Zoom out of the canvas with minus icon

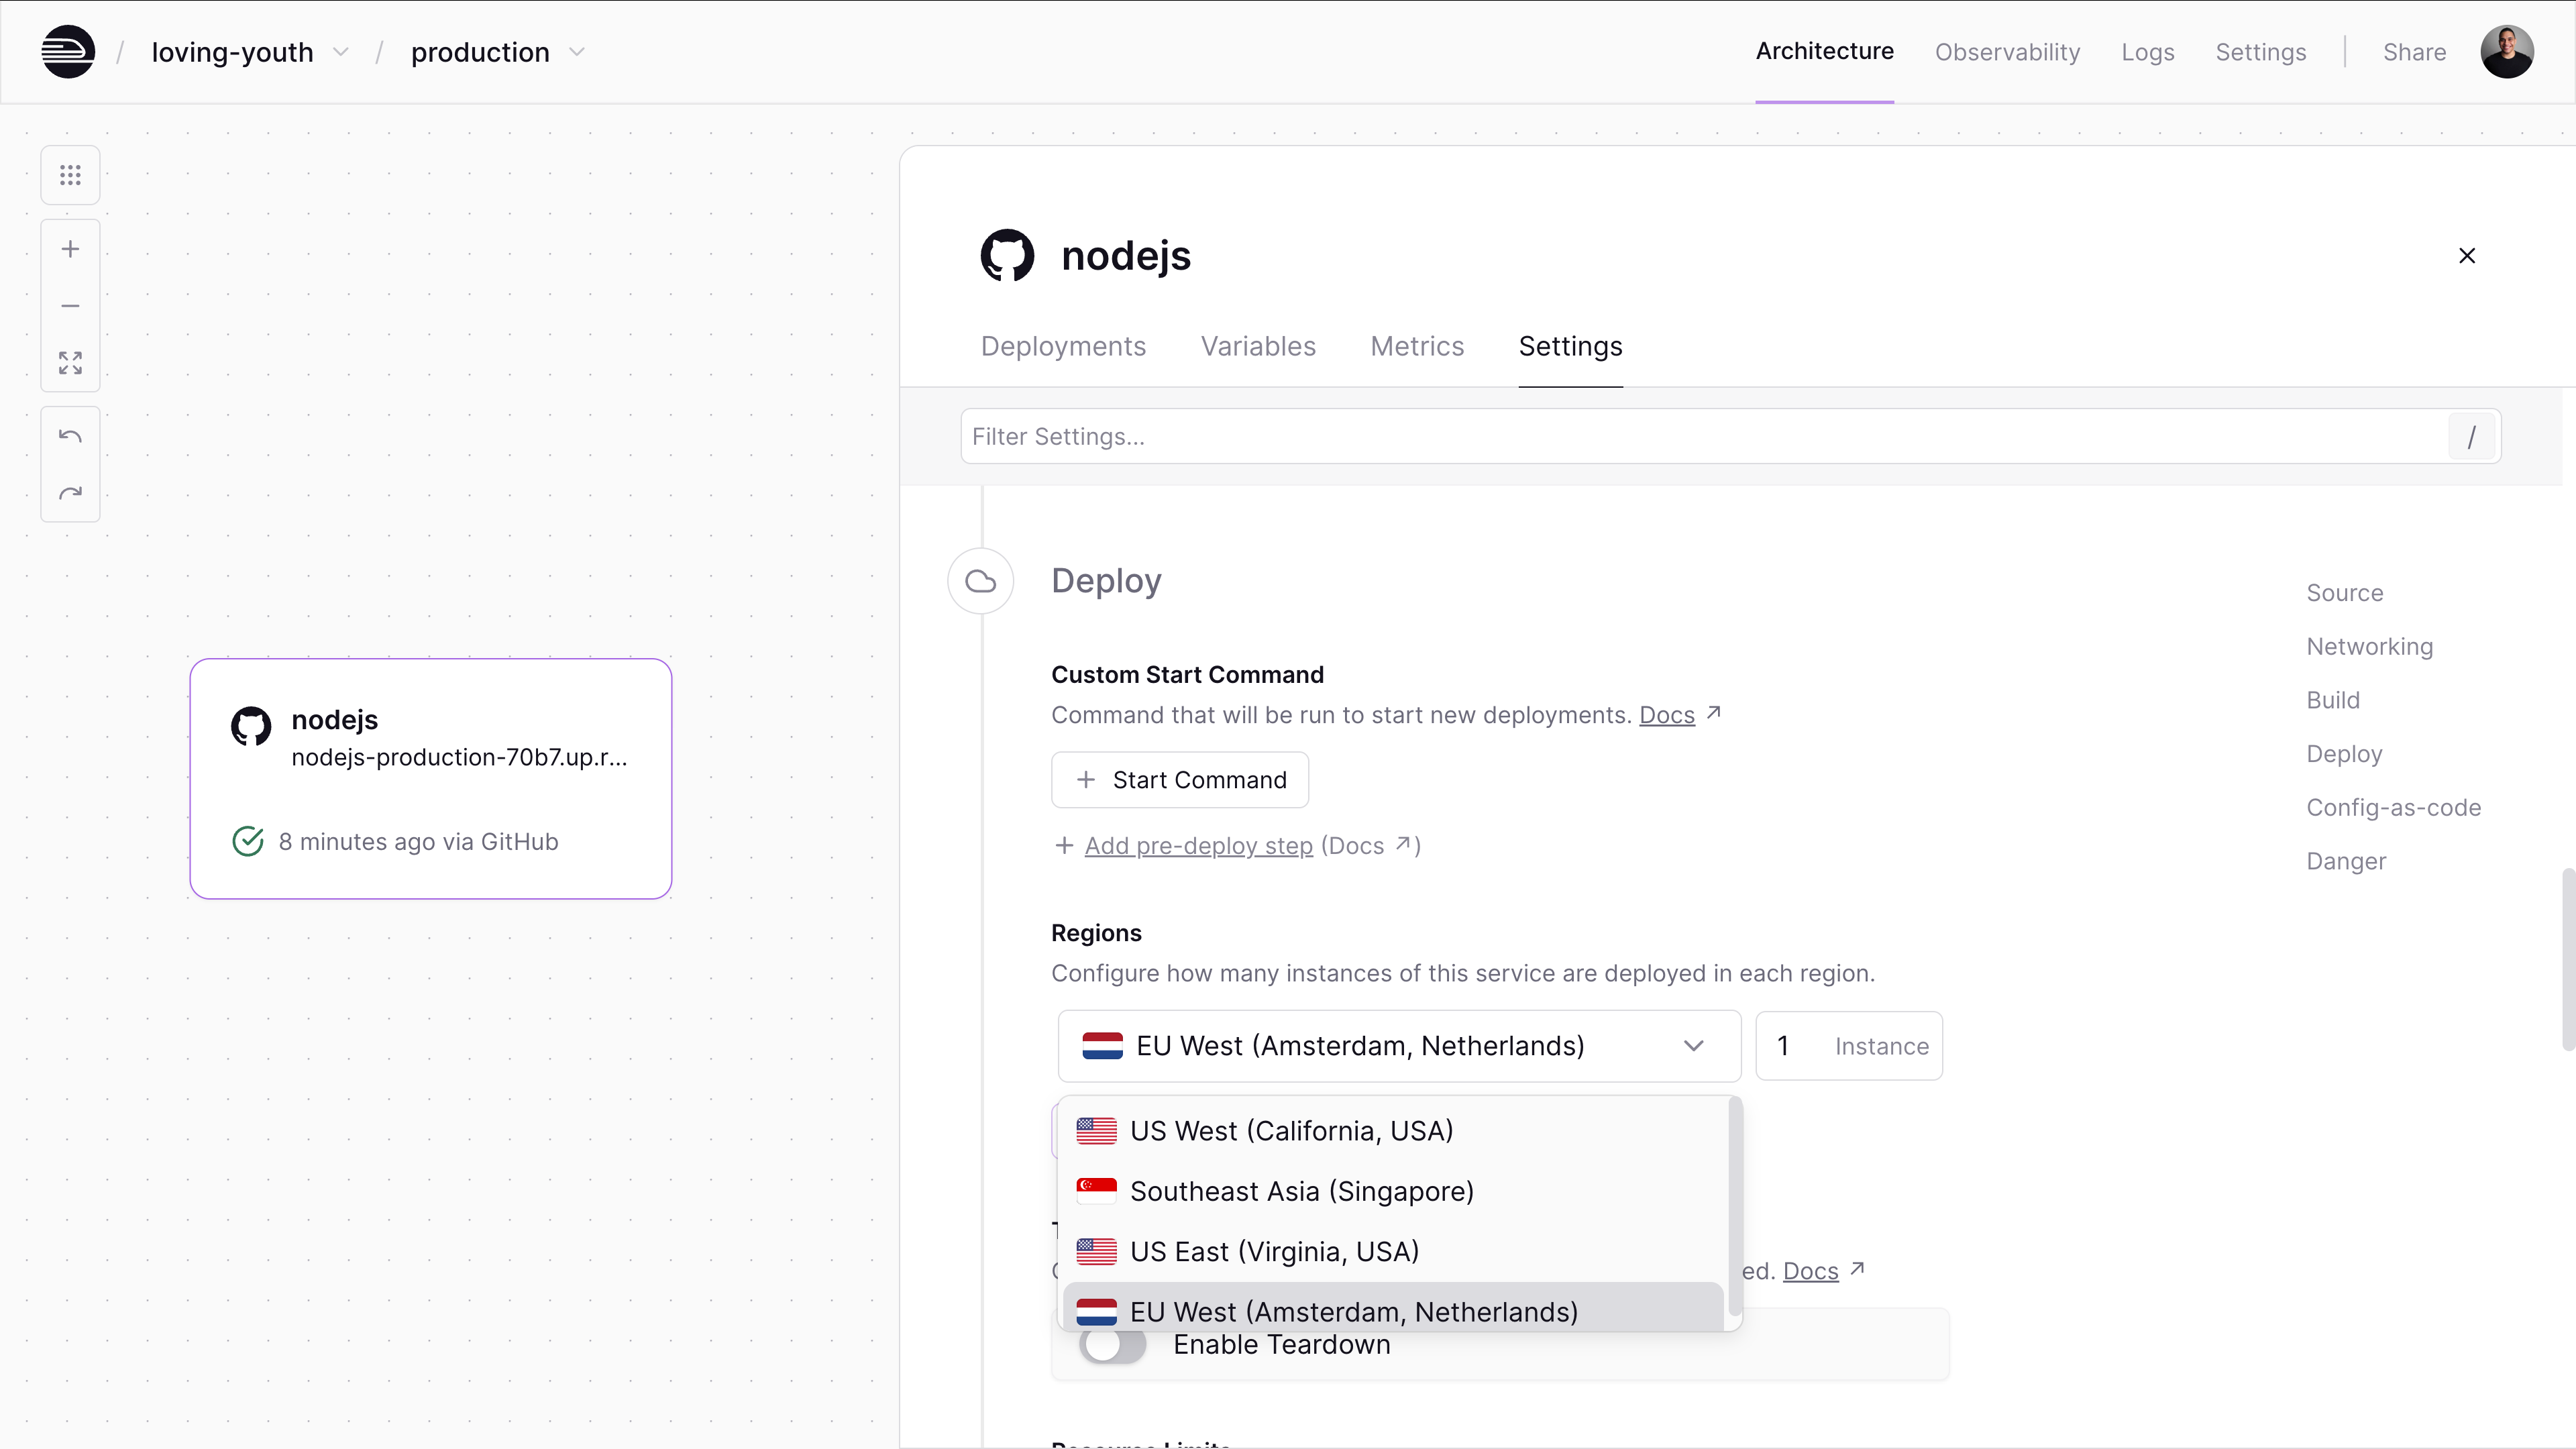70,306
